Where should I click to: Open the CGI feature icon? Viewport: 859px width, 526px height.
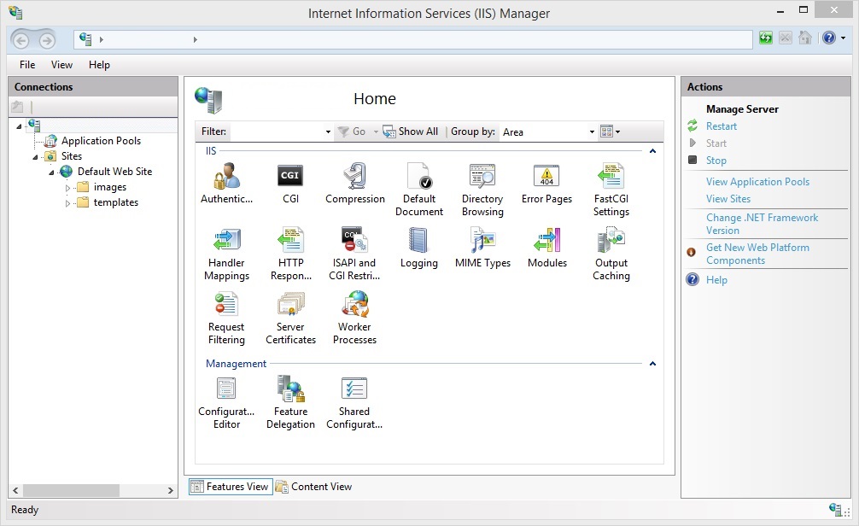(290, 183)
